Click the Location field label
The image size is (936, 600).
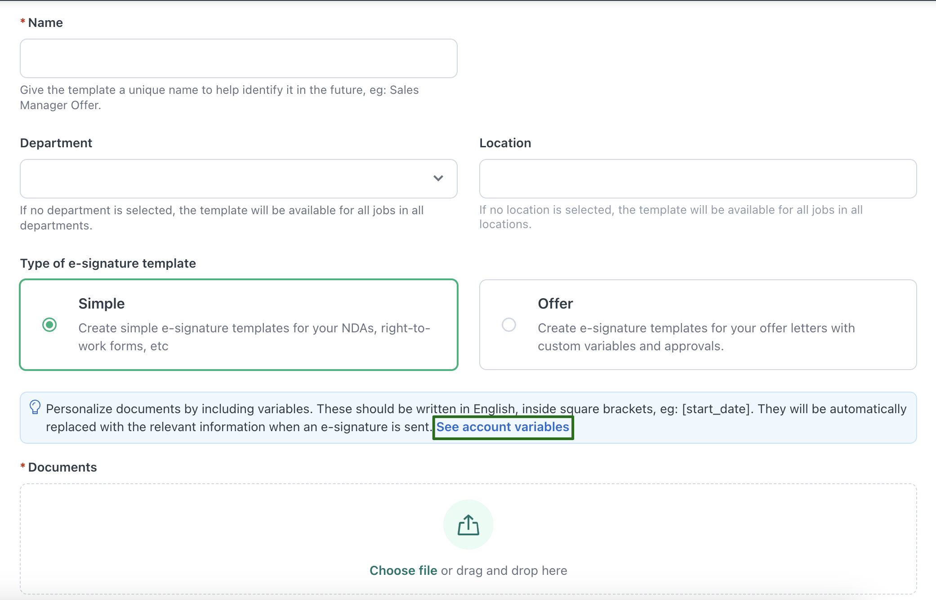(x=505, y=143)
